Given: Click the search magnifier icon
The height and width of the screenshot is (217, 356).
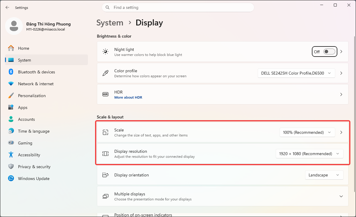Looking at the screenshot, I should click(108, 7).
